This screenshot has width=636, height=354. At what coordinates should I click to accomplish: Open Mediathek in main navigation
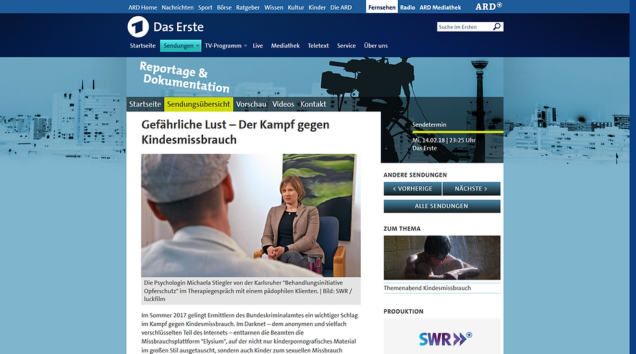[x=286, y=46]
